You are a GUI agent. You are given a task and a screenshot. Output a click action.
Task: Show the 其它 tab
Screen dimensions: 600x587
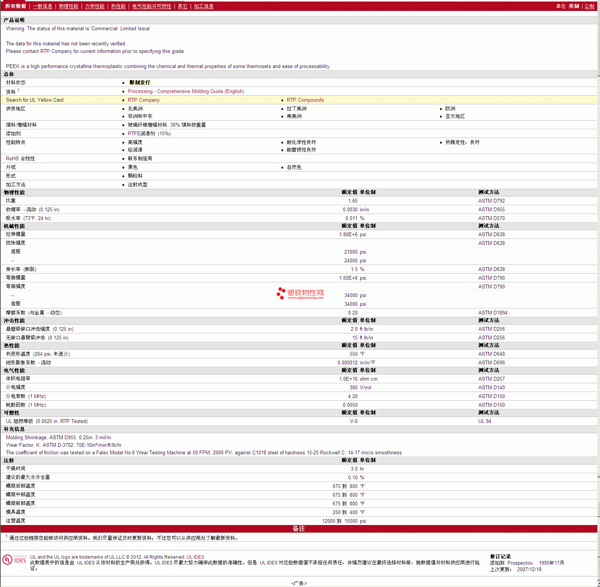[x=182, y=6]
